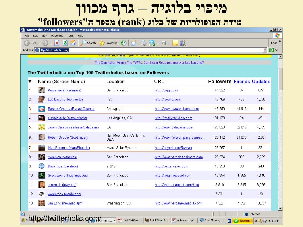The image size is (303, 227).
Task: Click the Print icon
Action: tap(144, 43)
